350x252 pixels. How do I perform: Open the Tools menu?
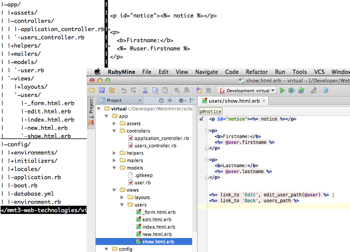tap(300, 72)
